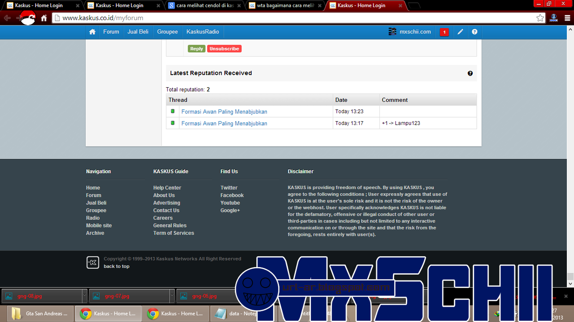
Task: Open About Us in KASKUS Guide
Action: (x=164, y=195)
